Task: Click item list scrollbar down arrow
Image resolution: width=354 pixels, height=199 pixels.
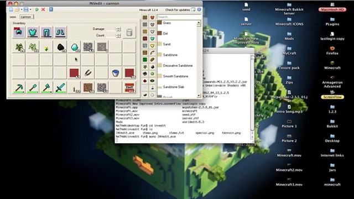Action: coord(199,96)
